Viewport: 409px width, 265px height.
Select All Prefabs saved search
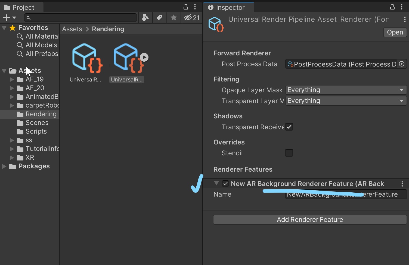tap(38, 54)
